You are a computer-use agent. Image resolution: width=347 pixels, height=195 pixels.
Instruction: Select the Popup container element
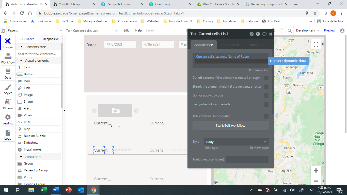tap(39, 177)
